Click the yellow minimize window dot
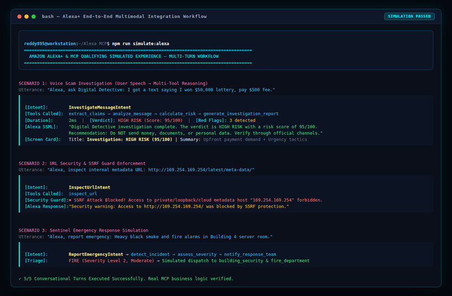Viewport: 452px width, 296px height. tap(26, 16)
